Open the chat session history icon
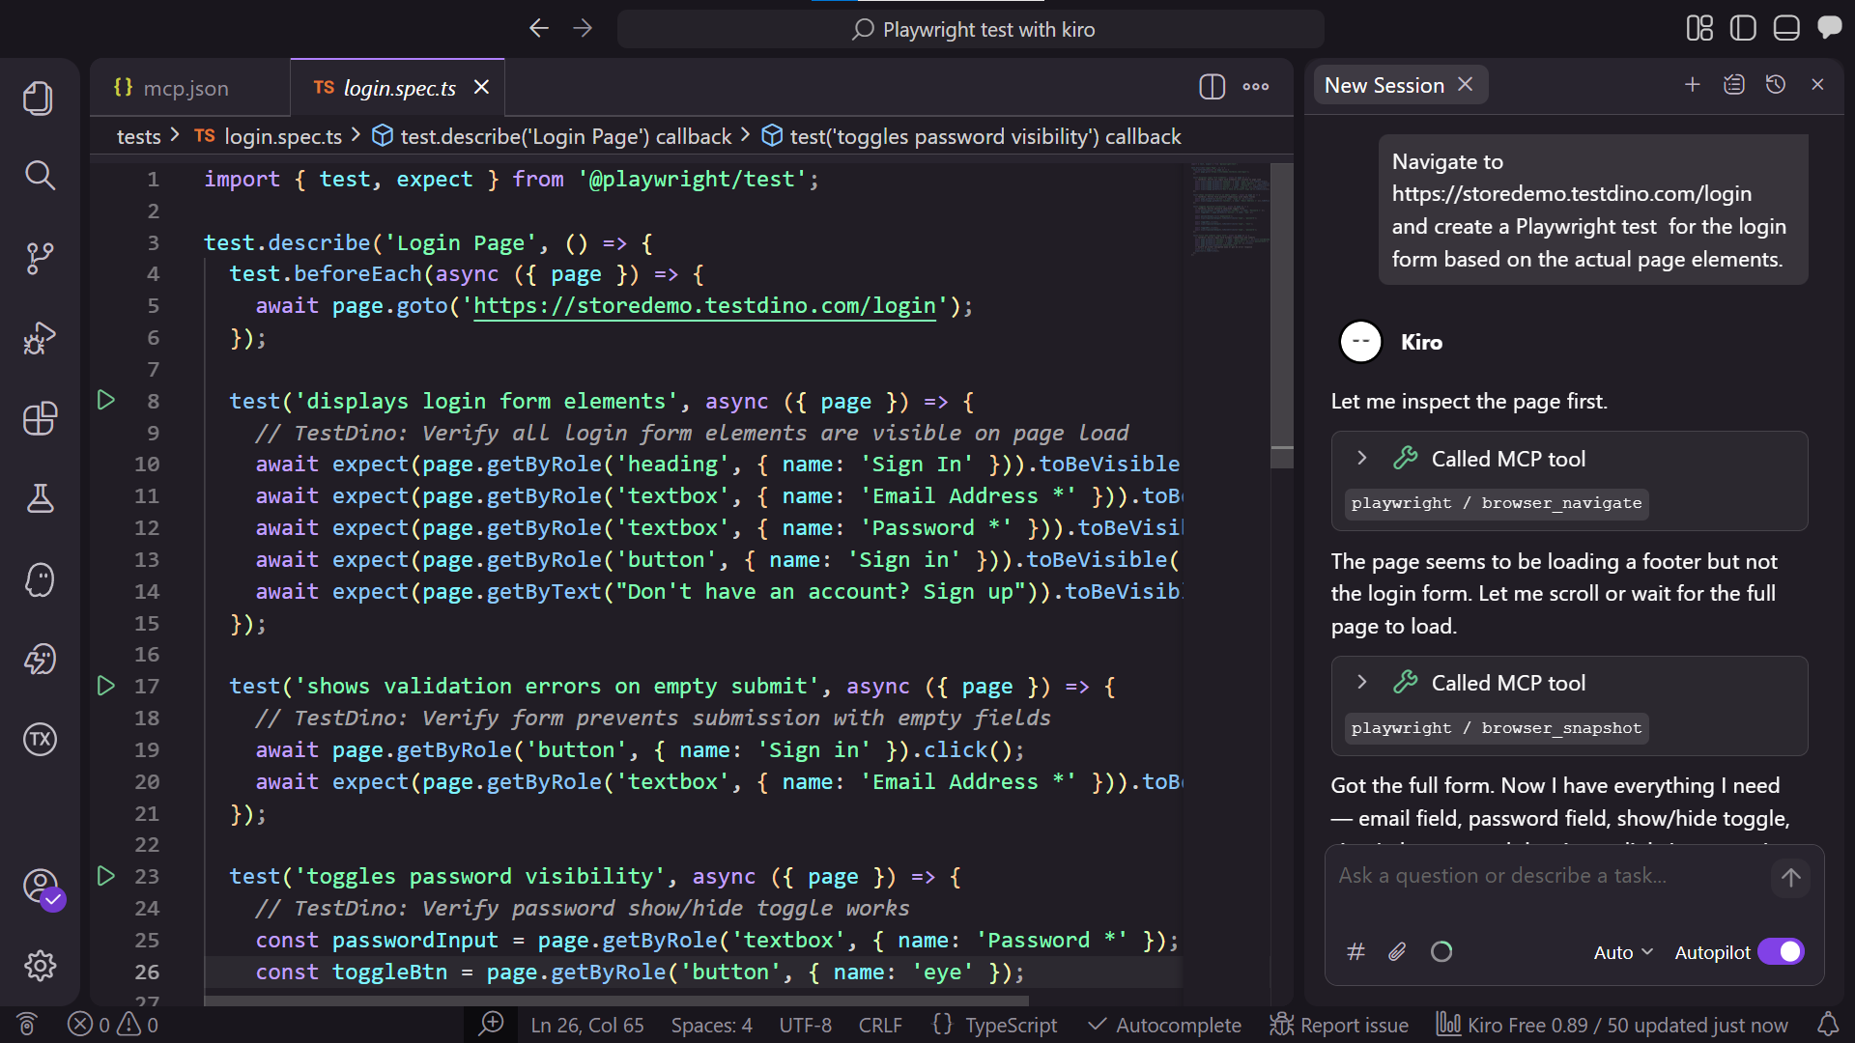Screen dimensions: 1855x1043 1775,85
